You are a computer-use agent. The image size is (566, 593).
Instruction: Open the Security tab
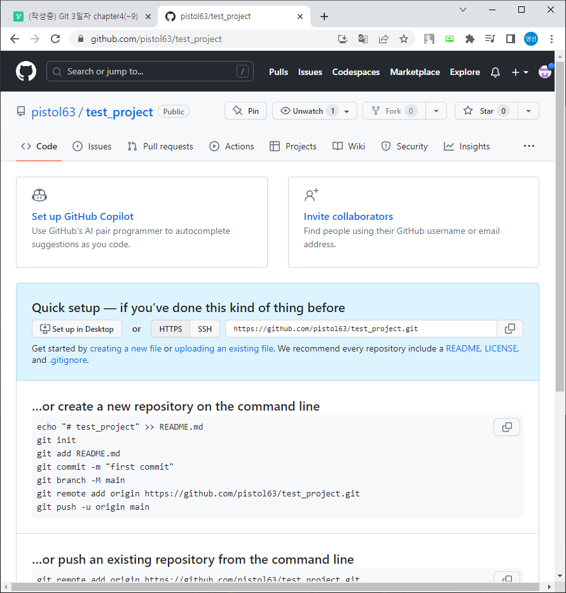404,146
